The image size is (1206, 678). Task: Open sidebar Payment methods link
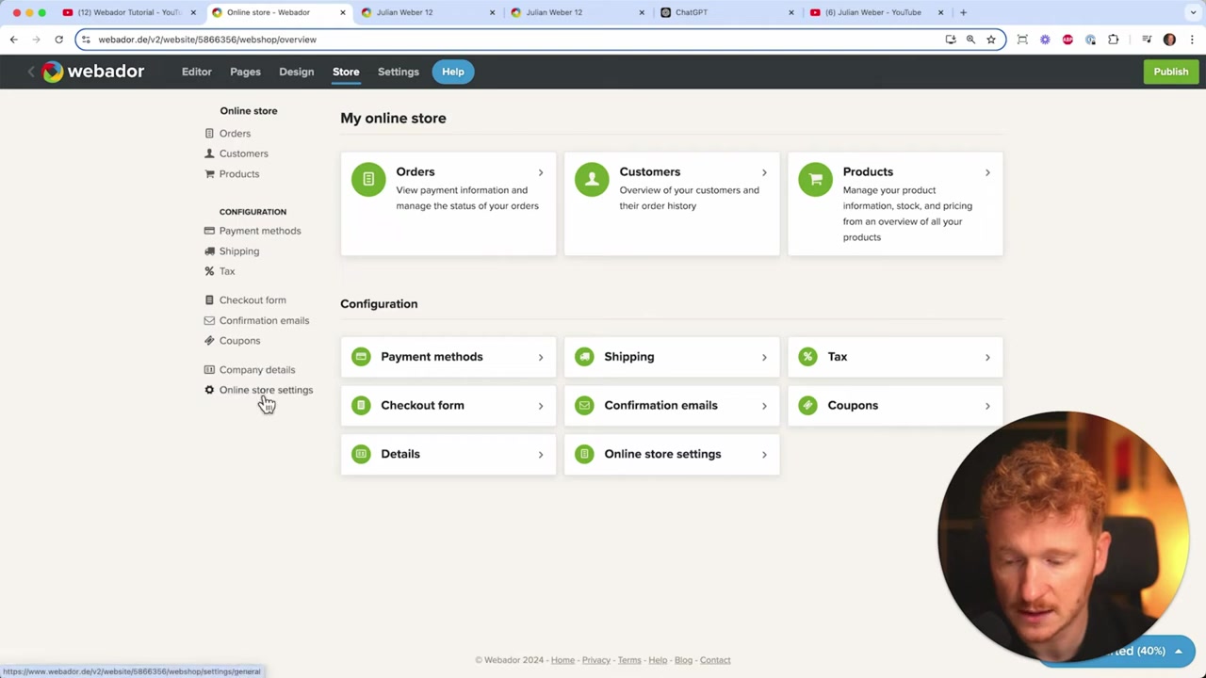tap(260, 231)
